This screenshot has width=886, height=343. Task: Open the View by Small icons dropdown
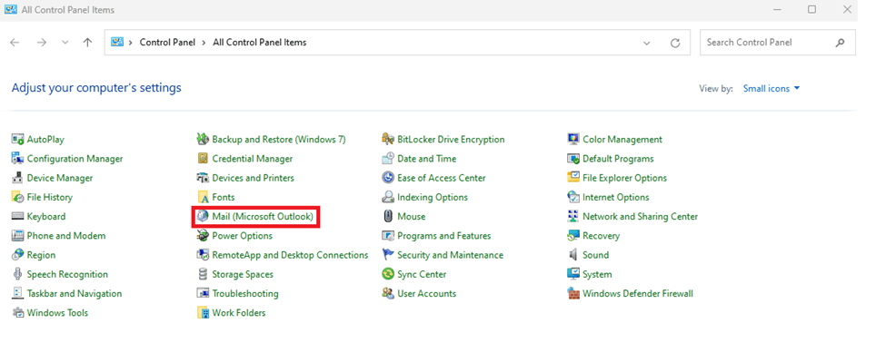772,89
